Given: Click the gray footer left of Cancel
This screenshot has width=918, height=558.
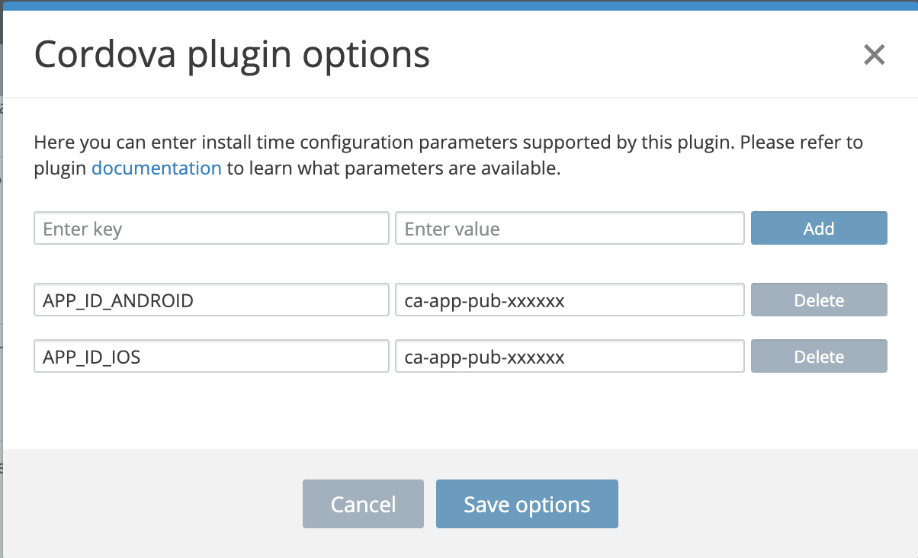Looking at the screenshot, I should click(x=152, y=504).
